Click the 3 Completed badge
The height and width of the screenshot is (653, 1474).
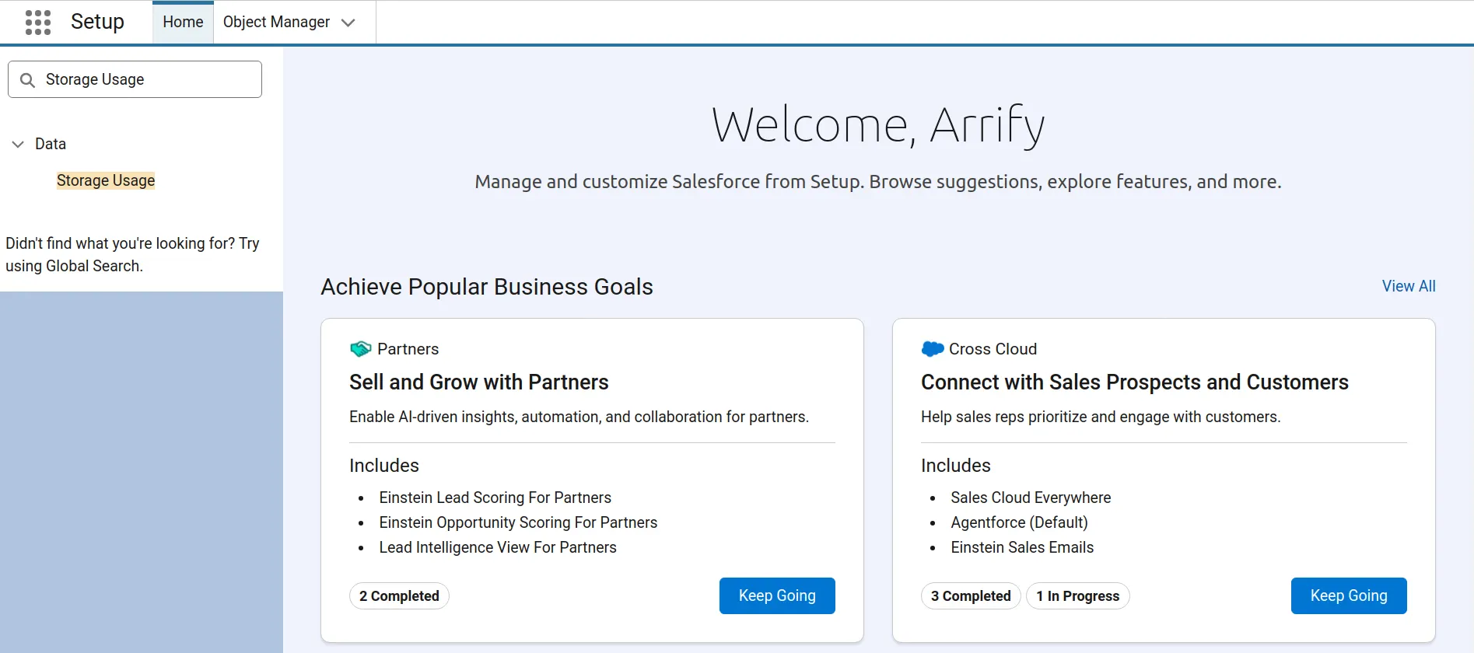[970, 596]
